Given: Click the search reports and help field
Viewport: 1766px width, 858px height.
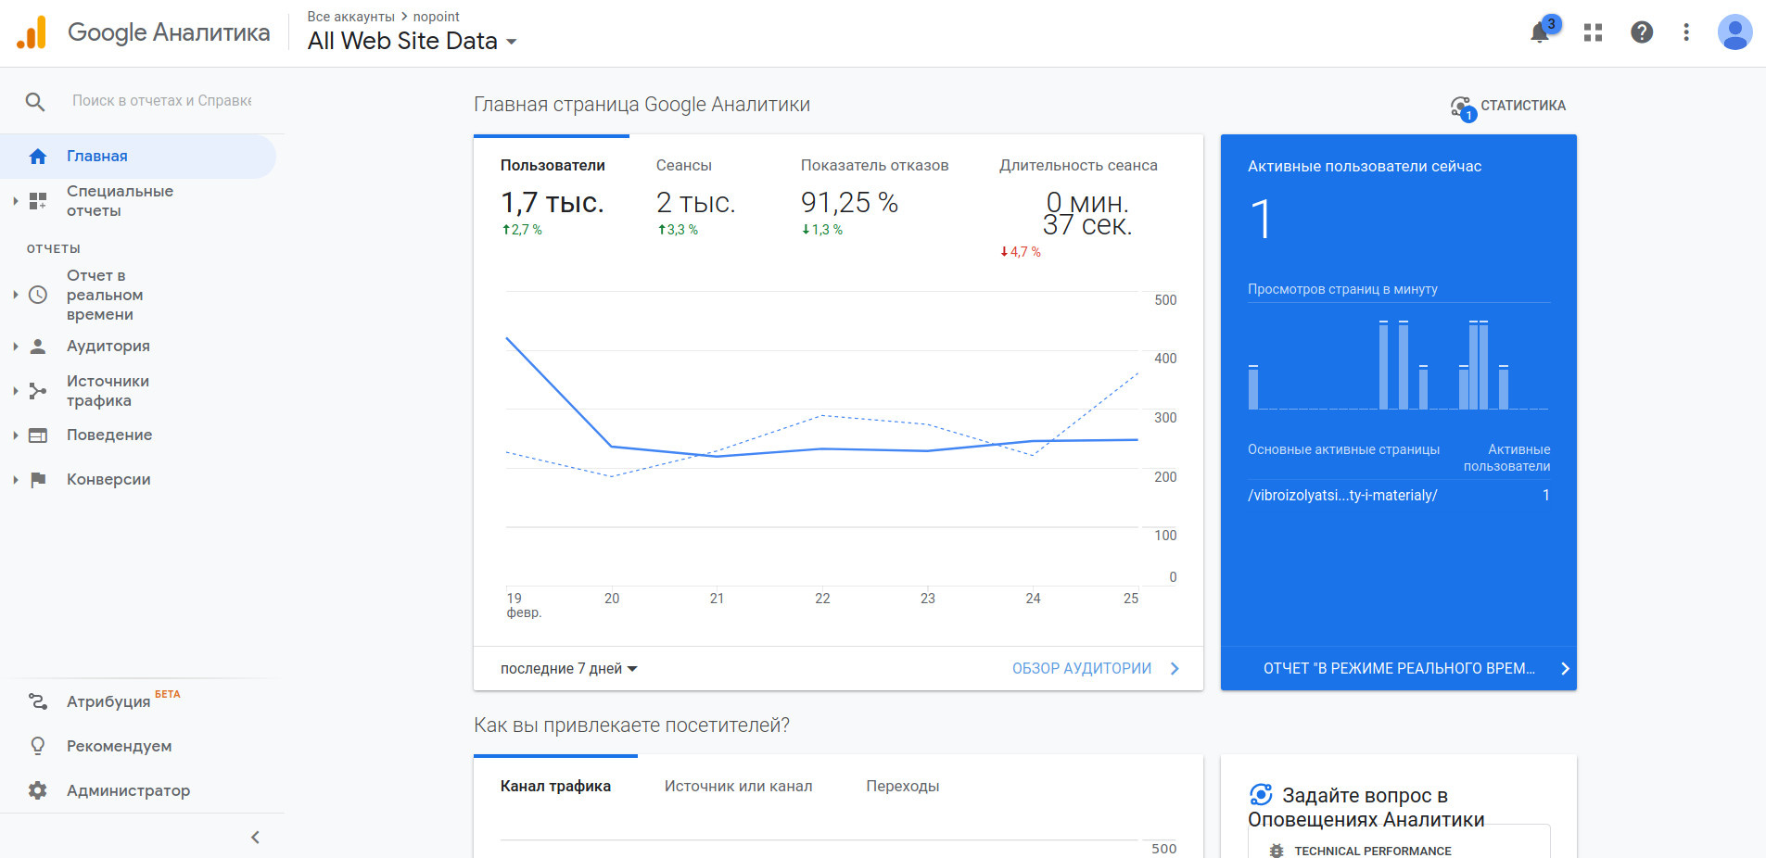Looking at the screenshot, I should 162,101.
